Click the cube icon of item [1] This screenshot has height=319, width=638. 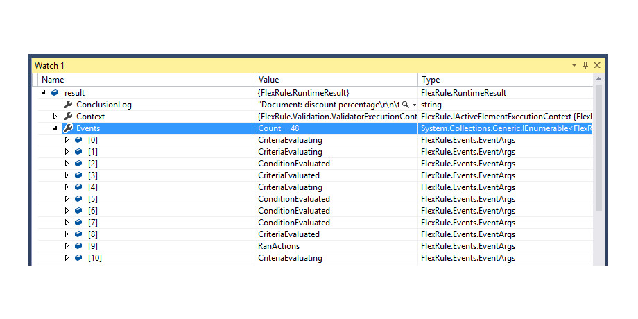[x=78, y=152]
